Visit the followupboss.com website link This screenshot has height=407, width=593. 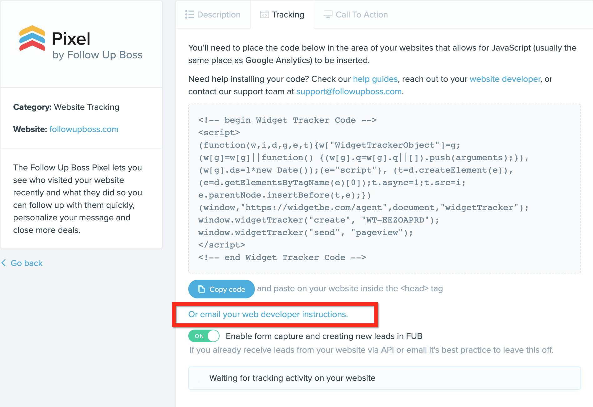84,129
